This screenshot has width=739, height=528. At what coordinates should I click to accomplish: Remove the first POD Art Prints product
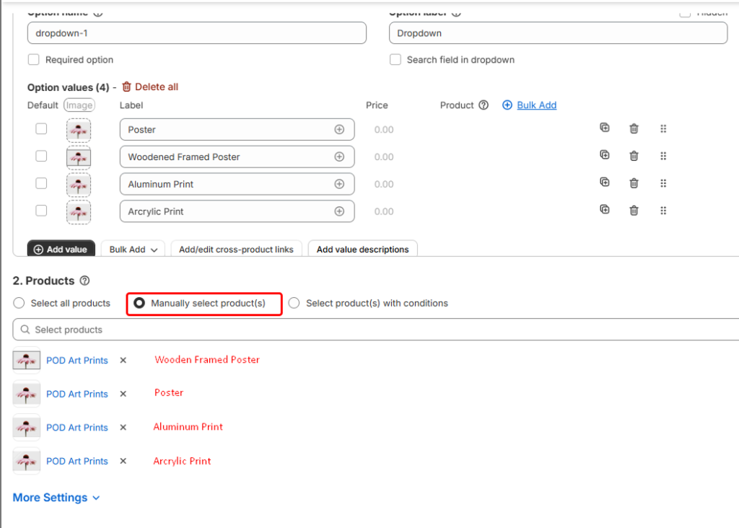click(x=123, y=360)
